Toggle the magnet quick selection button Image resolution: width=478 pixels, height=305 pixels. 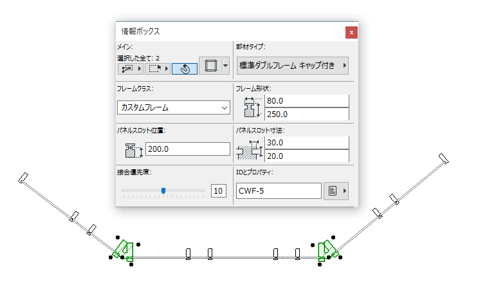[x=185, y=69]
